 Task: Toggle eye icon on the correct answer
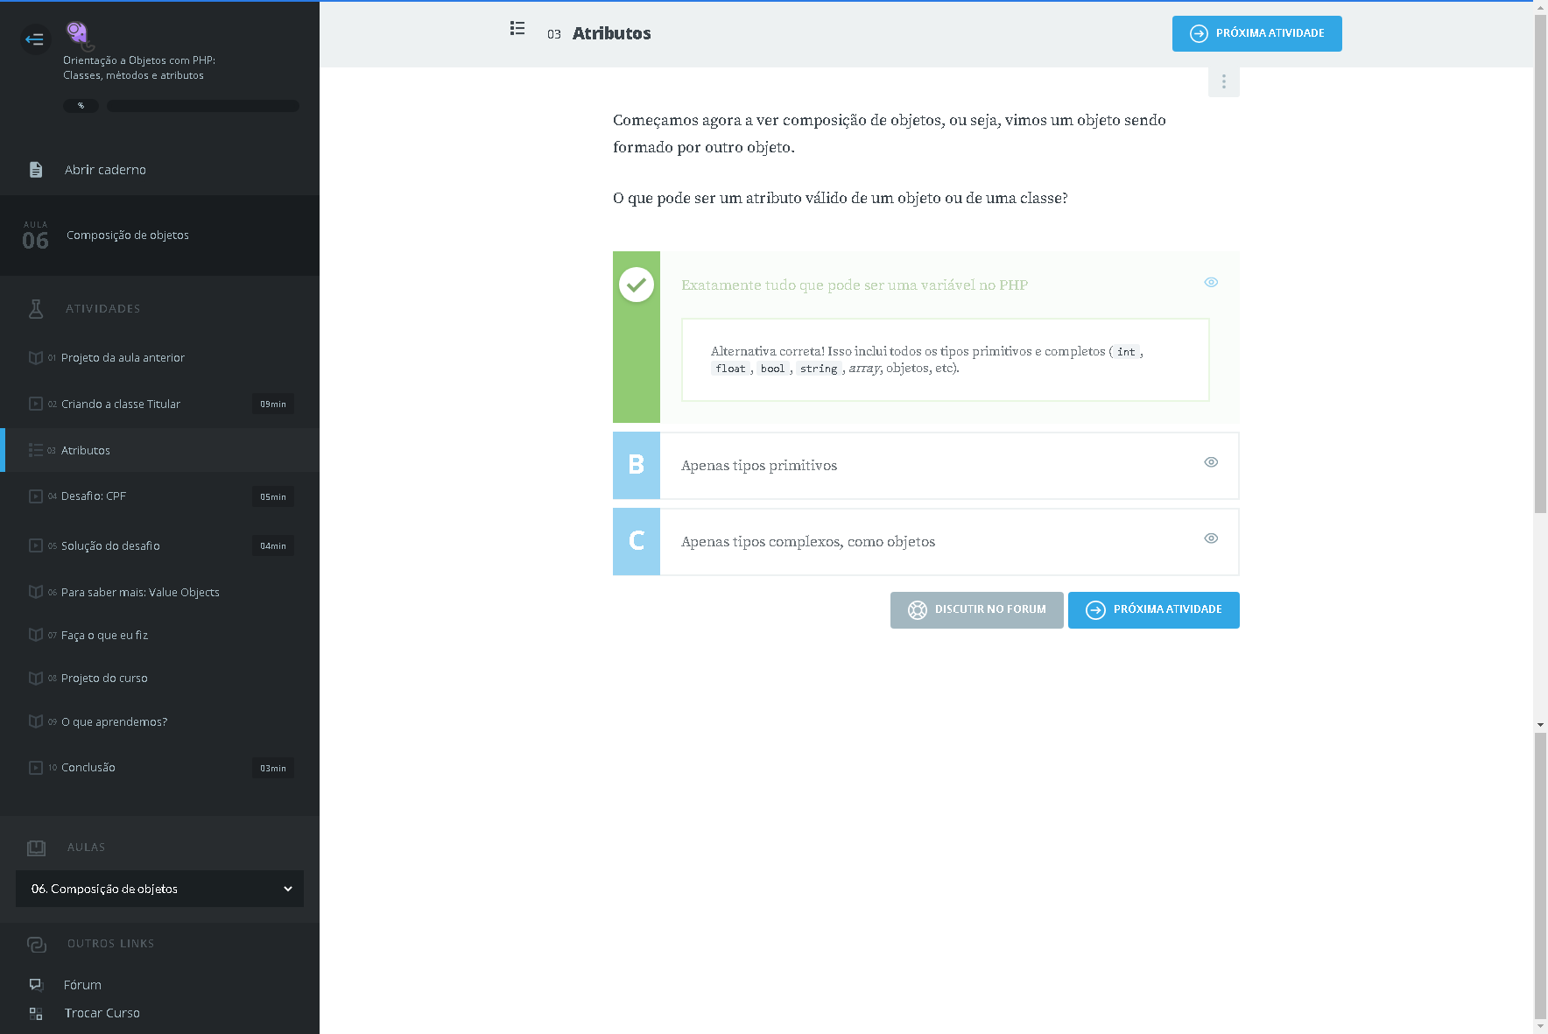point(1211,282)
